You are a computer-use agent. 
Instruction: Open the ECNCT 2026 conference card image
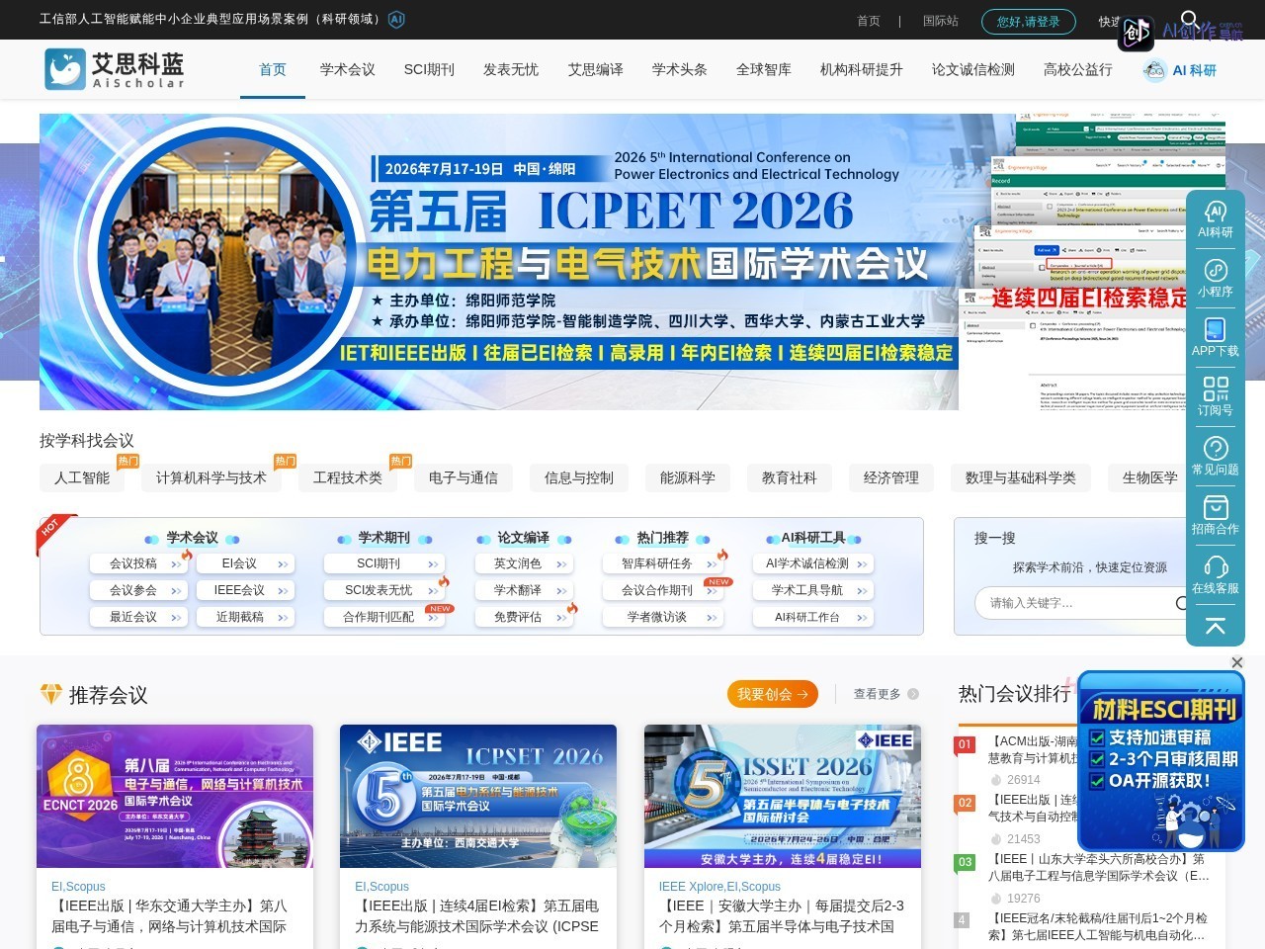[x=175, y=796]
